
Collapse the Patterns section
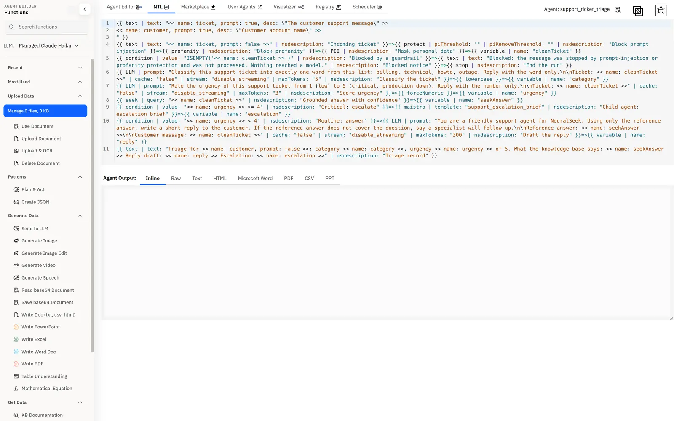coord(80,177)
